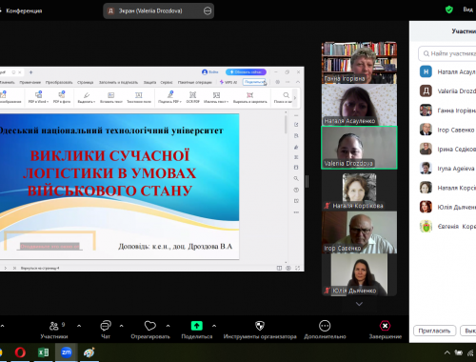Expand the arrow next to Участники
The image size is (476, 362).
pyautogui.click(x=79, y=326)
